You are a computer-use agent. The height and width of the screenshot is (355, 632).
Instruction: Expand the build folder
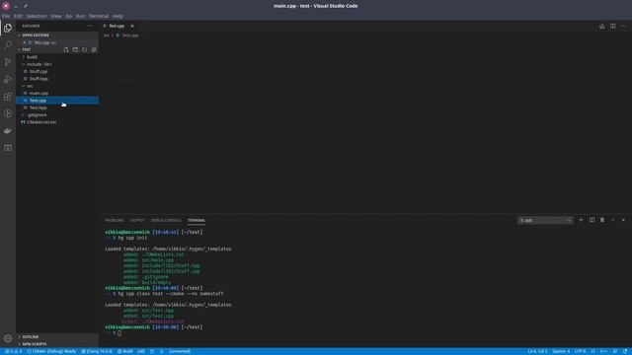pos(57,57)
